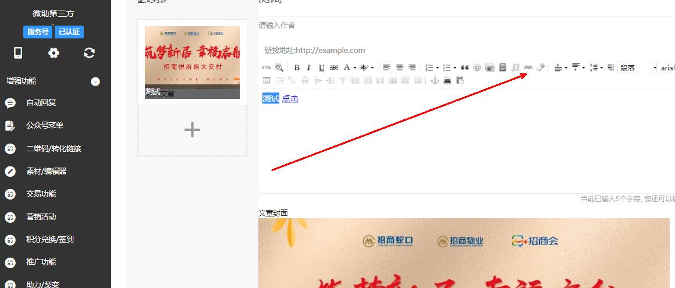Click the print icon in editor toolbar
Image resolution: width=675 pixels, height=288 pixels.
(447, 80)
